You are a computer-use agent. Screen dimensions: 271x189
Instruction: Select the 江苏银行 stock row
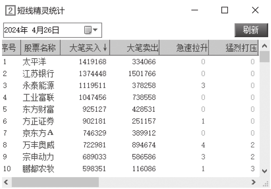(x=130, y=74)
